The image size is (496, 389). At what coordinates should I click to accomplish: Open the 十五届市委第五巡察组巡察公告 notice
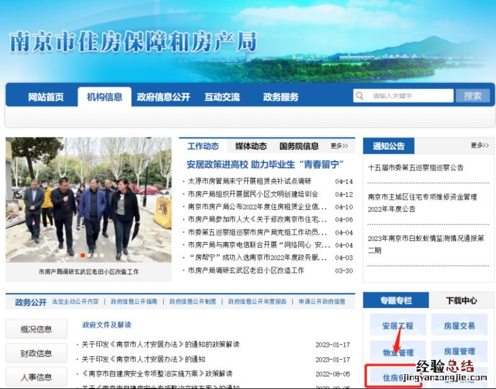(415, 167)
